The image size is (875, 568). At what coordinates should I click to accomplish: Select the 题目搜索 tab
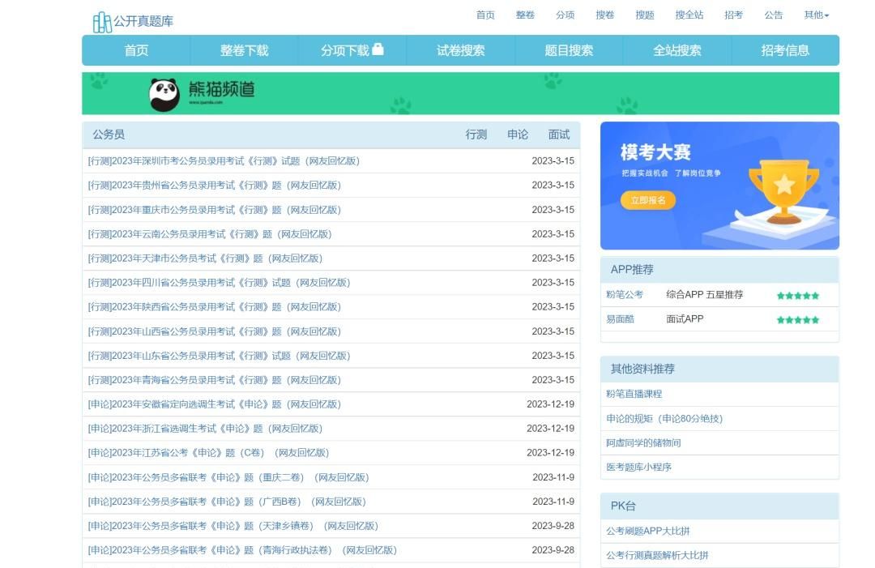click(569, 50)
